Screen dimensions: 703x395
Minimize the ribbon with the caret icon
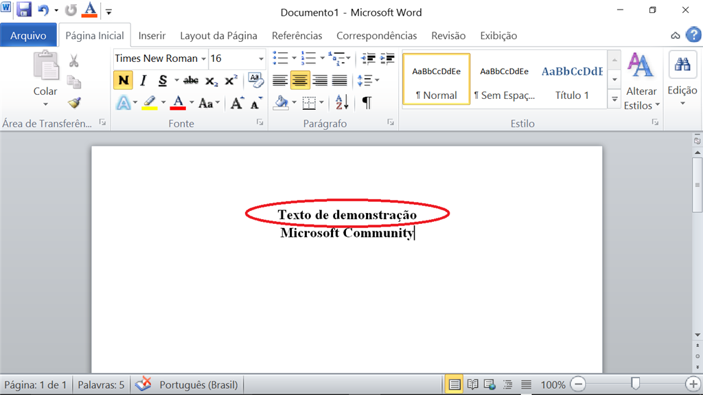(x=676, y=36)
